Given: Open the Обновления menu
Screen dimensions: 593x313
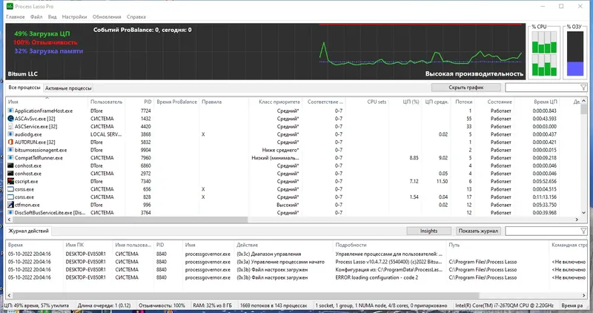Looking at the screenshot, I should pos(107,16).
